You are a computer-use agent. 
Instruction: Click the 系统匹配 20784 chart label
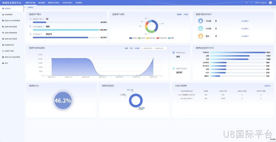click(142, 109)
